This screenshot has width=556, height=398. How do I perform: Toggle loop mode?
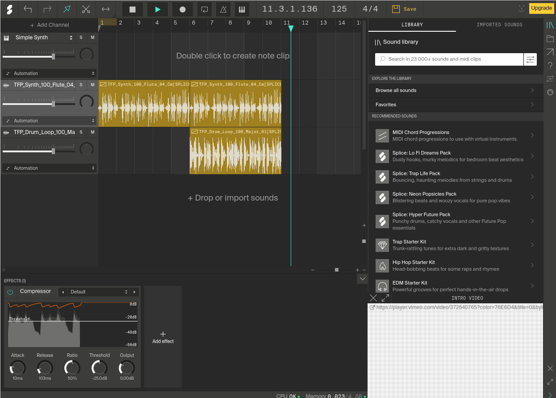tap(205, 9)
